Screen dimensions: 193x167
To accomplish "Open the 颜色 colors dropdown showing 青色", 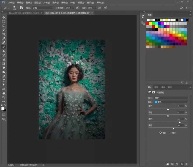I will click(171, 102).
